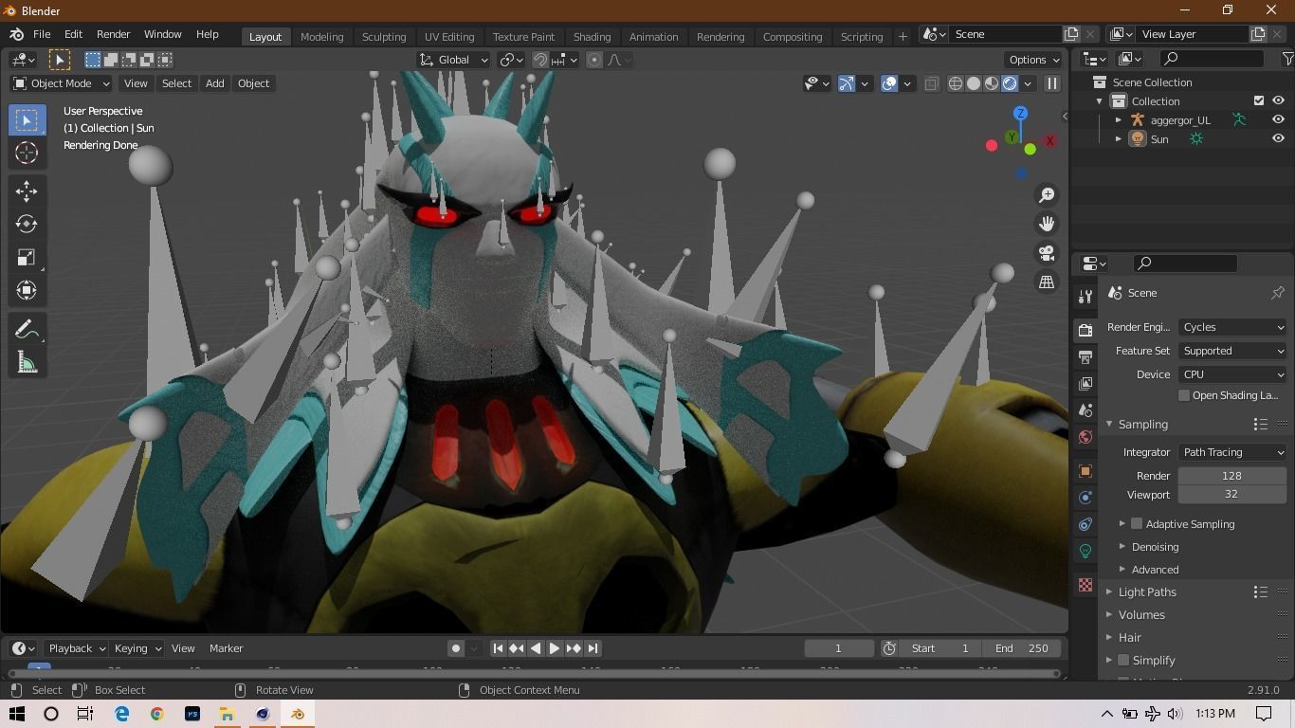Pause the viewport render preview
The height and width of the screenshot is (728, 1295).
(1051, 83)
